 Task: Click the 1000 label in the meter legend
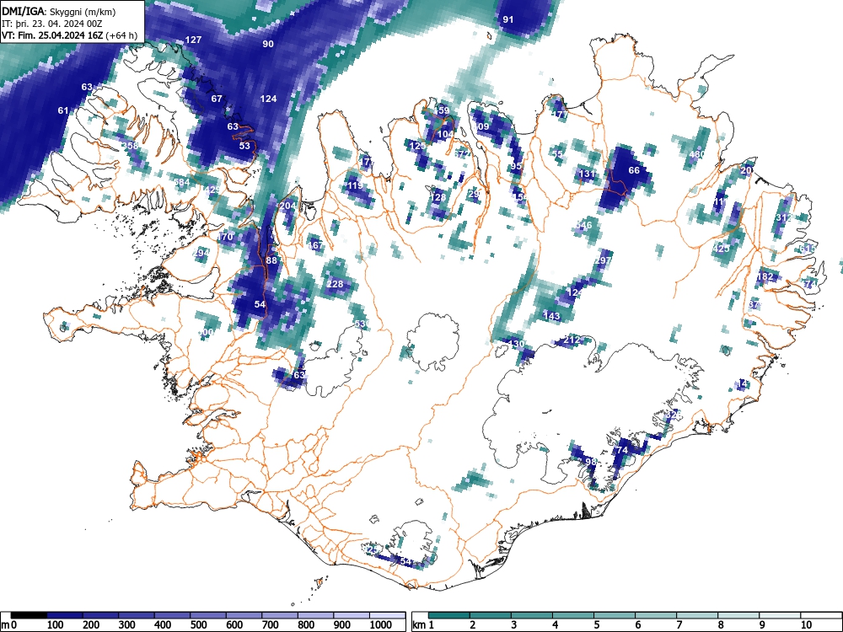click(381, 625)
